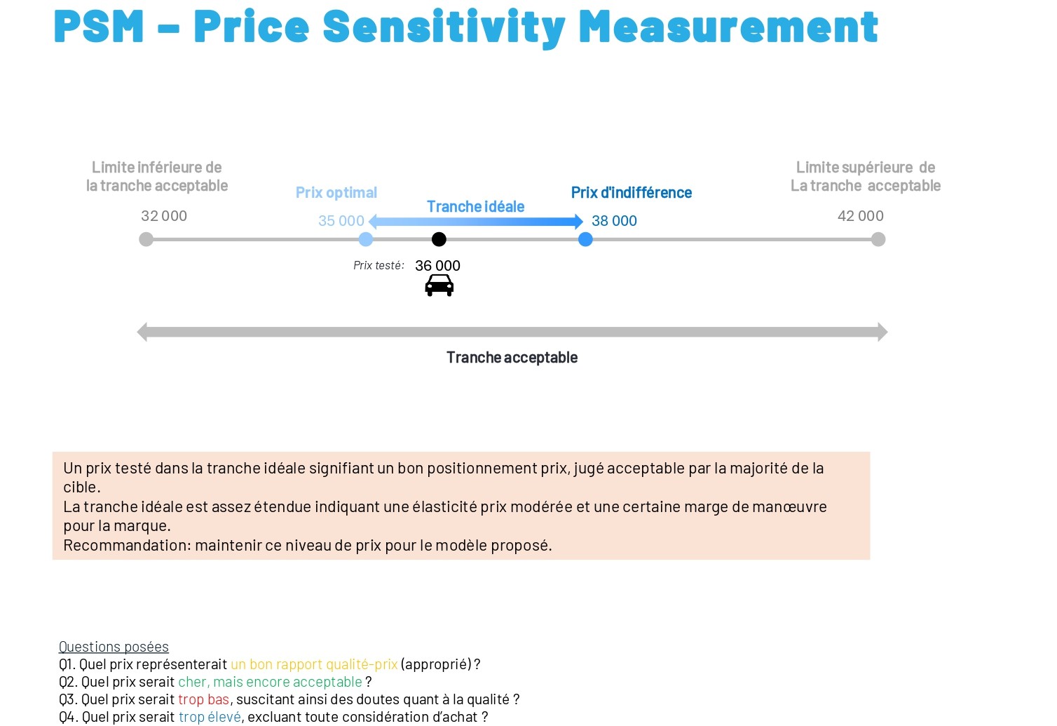Click the gray Tranche acceptable double arrow
Viewport: 1057px width, 726px height.
point(512,332)
